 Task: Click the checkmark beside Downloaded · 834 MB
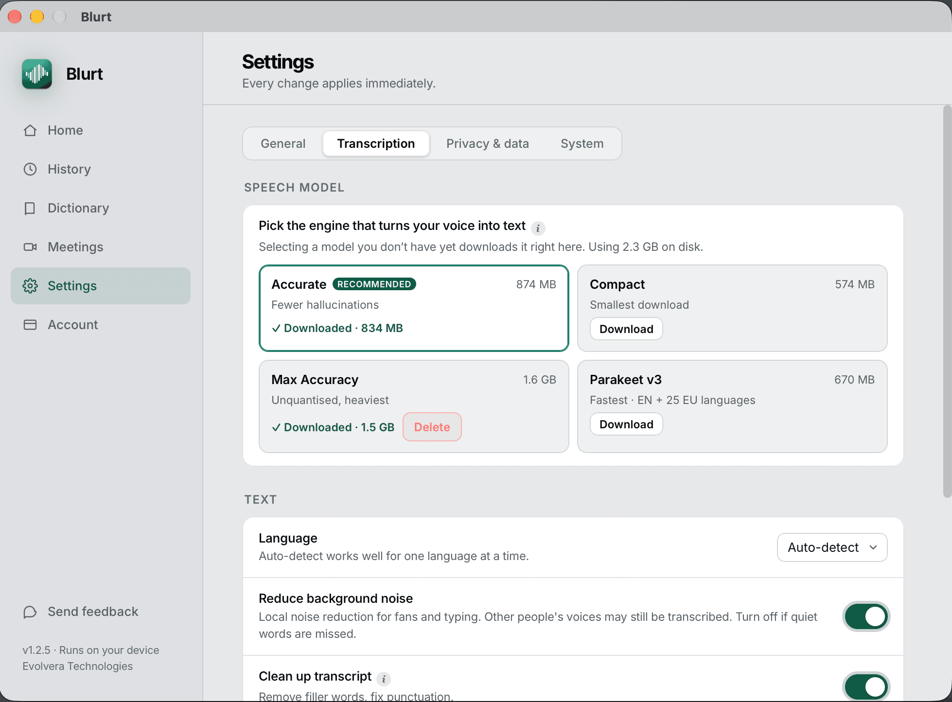276,329
